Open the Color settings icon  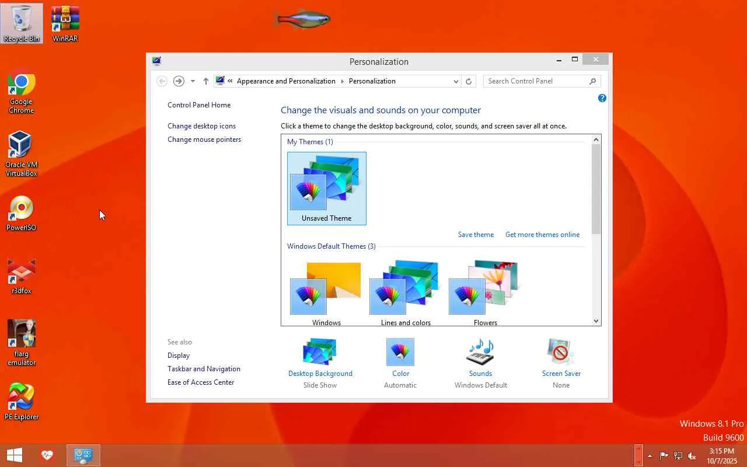pyautogui.click(x=400, y=352)
